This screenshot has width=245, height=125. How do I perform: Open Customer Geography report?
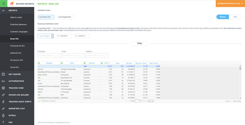click(19, 32)
